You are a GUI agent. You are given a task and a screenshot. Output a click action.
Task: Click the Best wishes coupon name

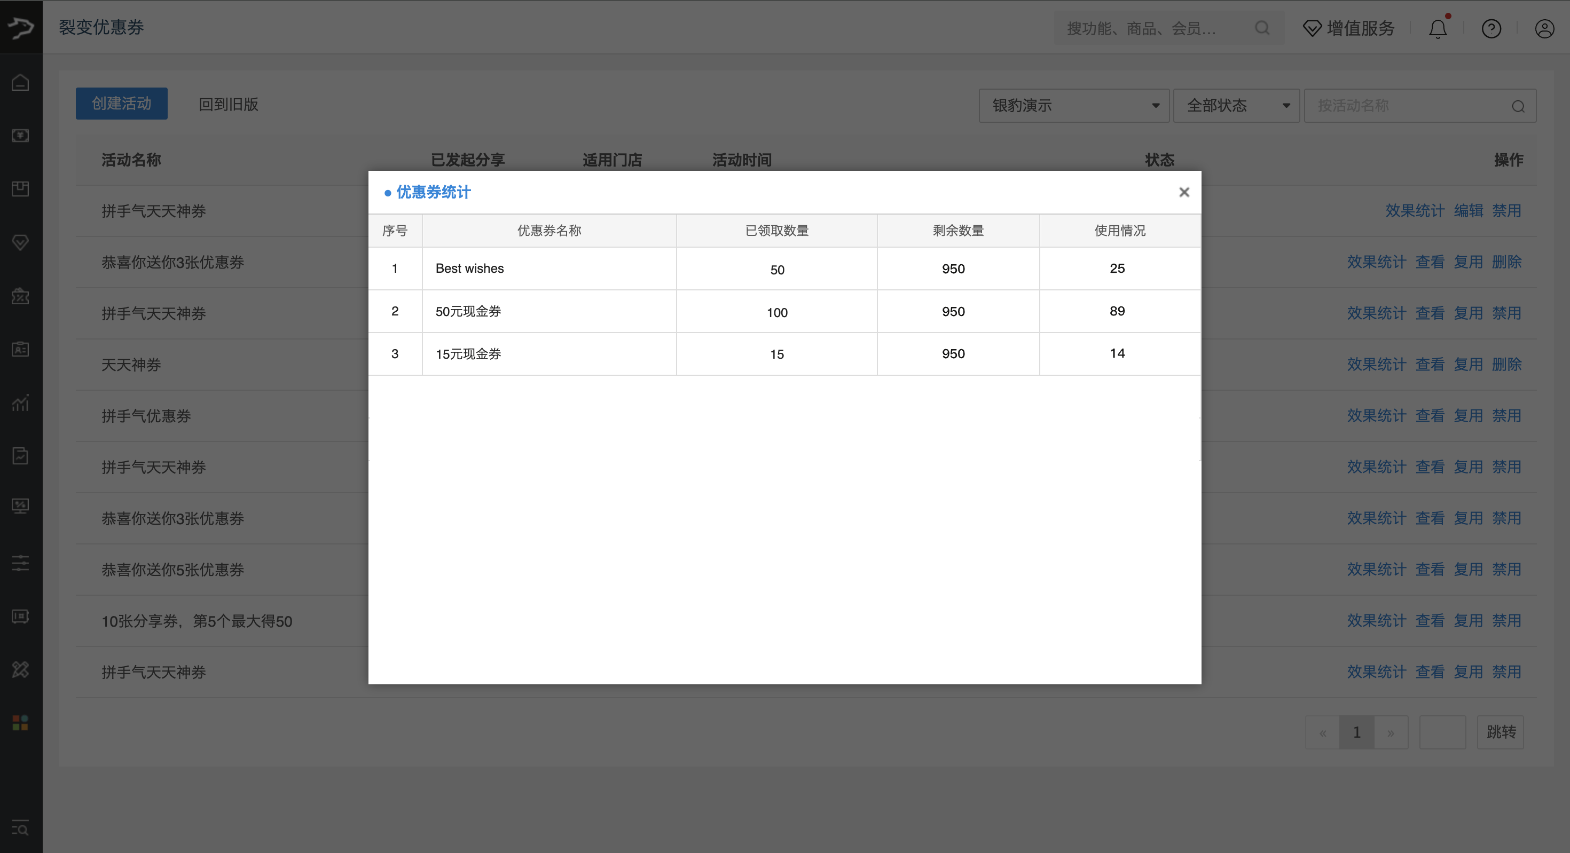[470, 268]
